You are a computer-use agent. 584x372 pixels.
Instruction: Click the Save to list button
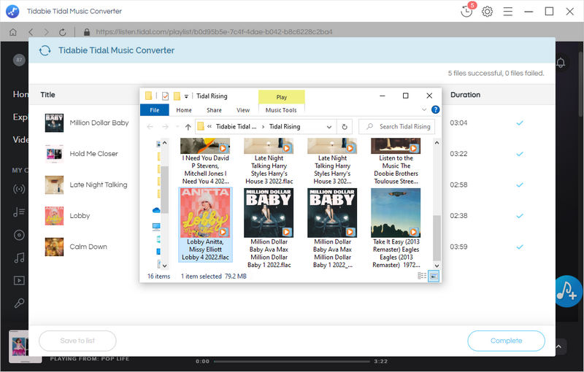click(77, 341)
